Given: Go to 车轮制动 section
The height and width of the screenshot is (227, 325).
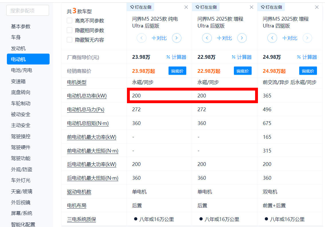Looking at the screenshot, I should [21, 103].
